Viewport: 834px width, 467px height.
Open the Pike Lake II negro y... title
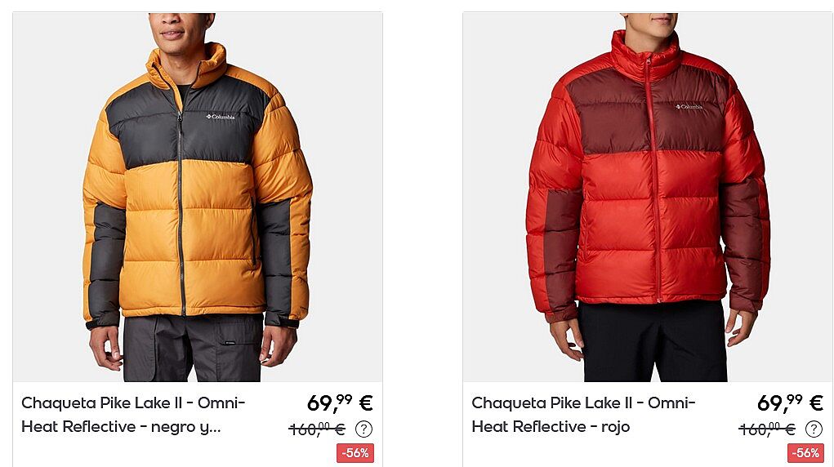pos(133,415)
